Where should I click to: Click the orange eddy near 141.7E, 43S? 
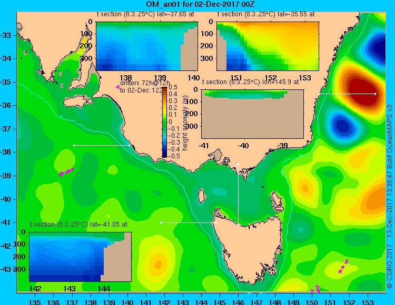(158, 265)
